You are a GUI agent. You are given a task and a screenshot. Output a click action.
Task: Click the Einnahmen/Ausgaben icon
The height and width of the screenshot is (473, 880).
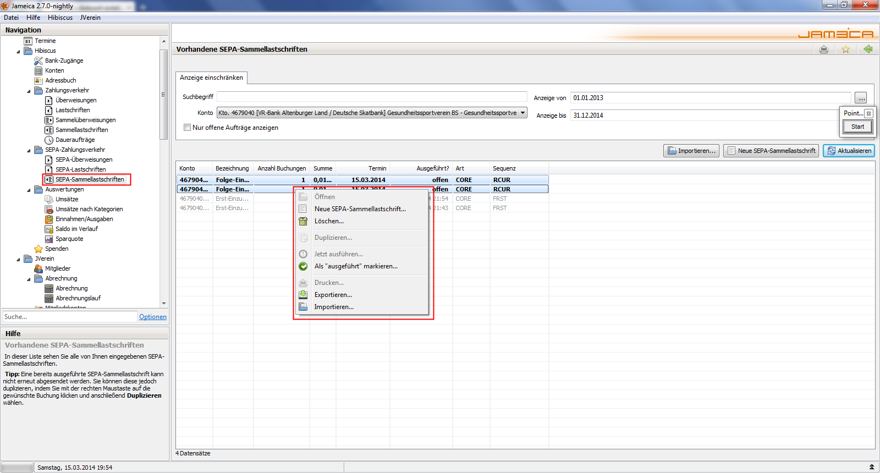click(49, 219)
